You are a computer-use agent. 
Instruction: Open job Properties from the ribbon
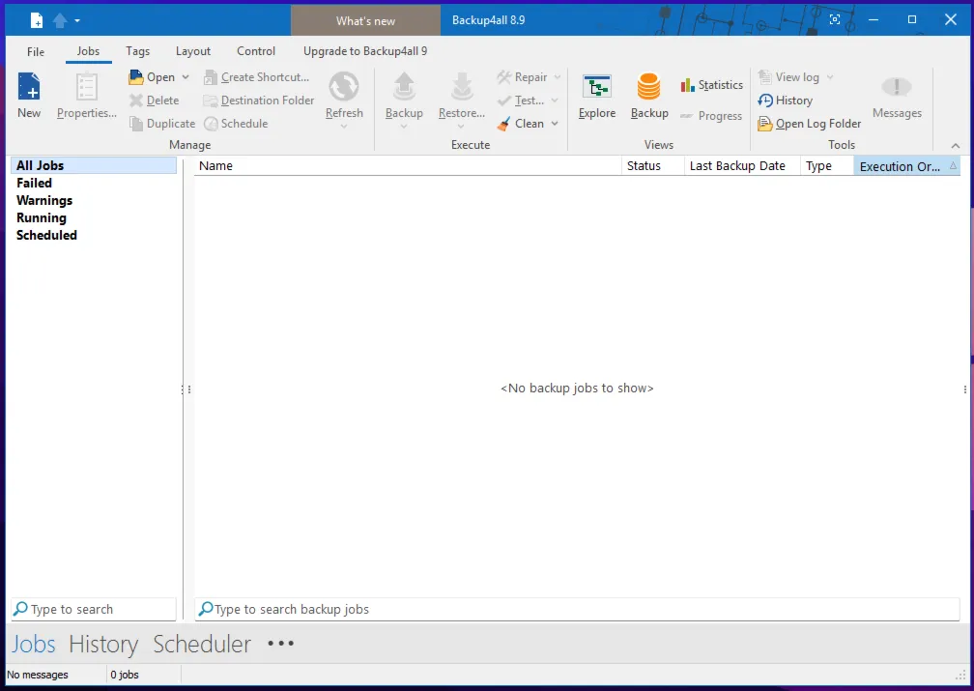pos(86,95)
